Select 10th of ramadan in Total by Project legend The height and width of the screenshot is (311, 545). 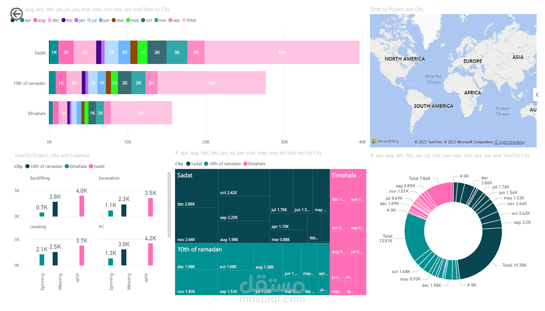[44, 166]
